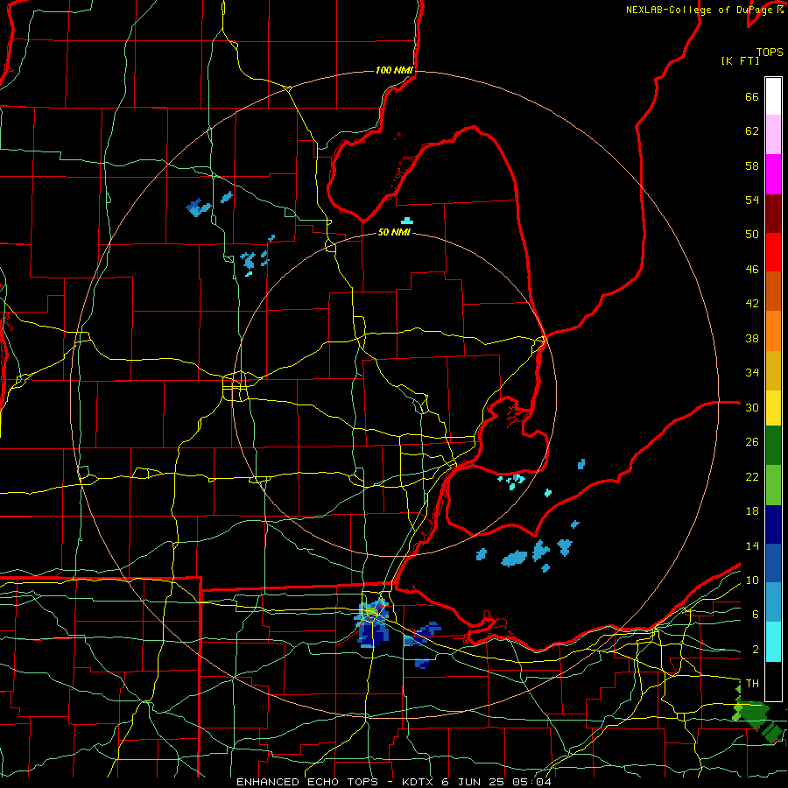
Task: Click the white 66 kft legend swatch
Action: coord(773,96)
